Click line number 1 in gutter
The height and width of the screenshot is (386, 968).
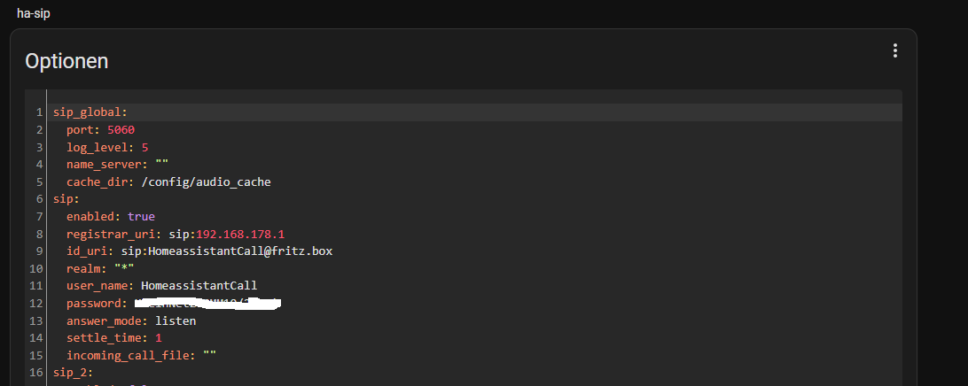[40, 112]
